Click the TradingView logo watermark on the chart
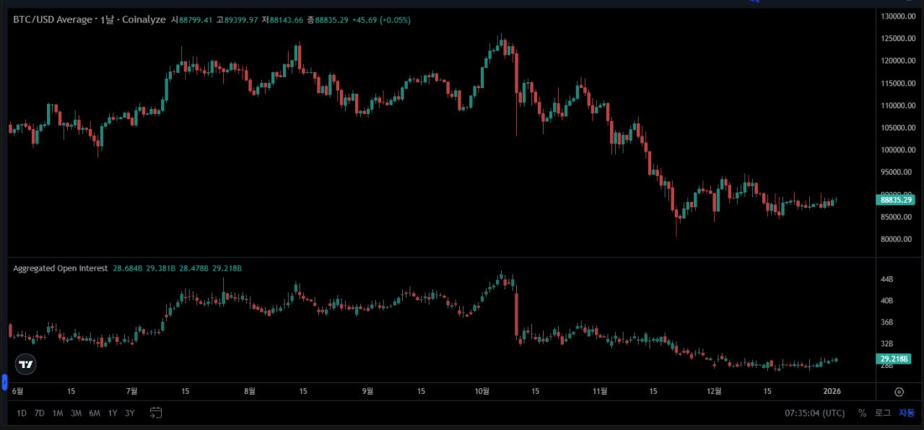 [x=25, y=364]
